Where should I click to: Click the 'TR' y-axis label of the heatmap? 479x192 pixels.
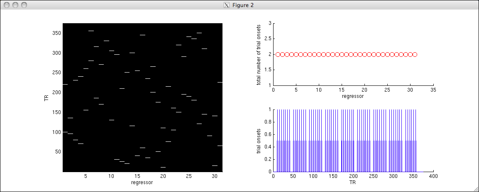pyautogui.click(x=46, y=98)
